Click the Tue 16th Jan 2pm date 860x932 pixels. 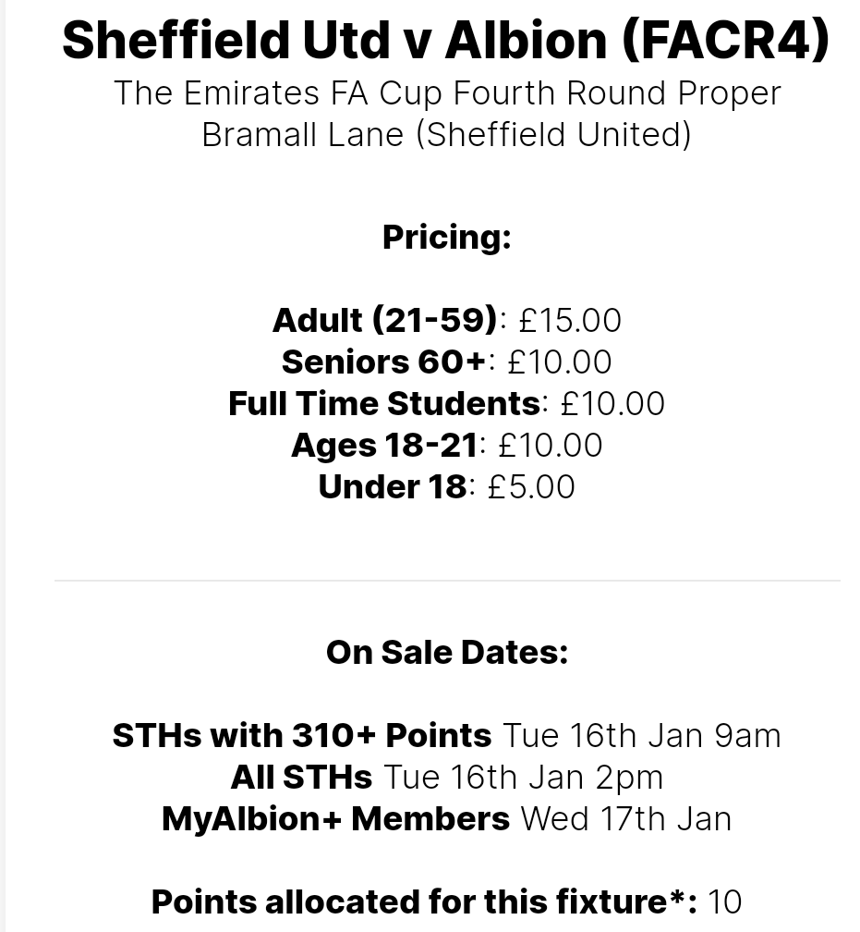click(523, 779)
